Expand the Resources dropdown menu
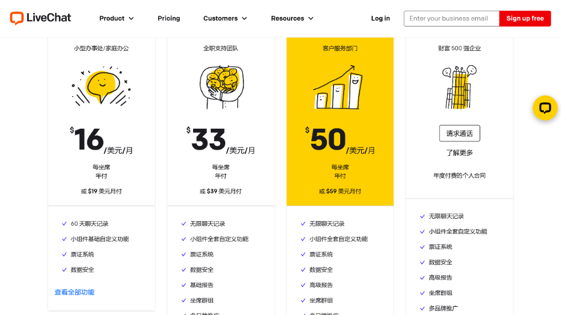 point(292,18)
